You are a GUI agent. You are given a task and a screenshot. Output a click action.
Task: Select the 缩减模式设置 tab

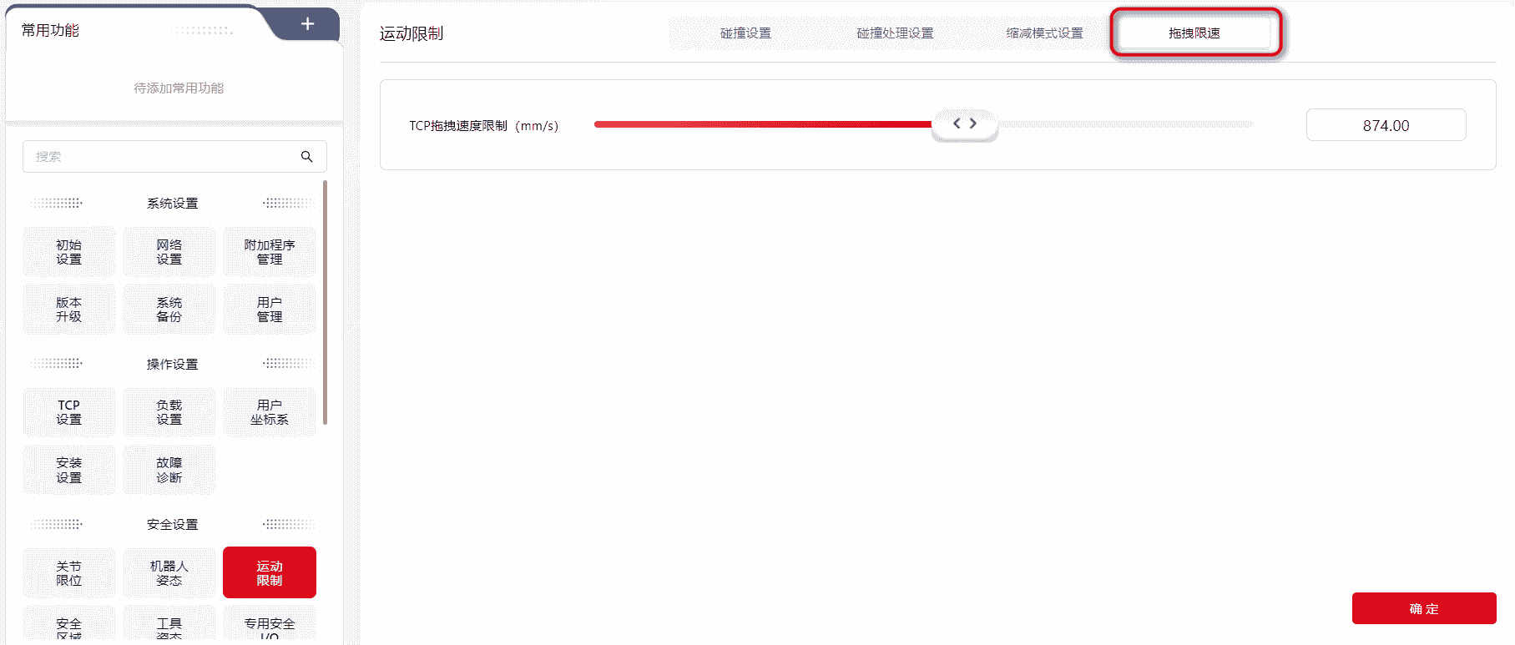[1044, 33]
